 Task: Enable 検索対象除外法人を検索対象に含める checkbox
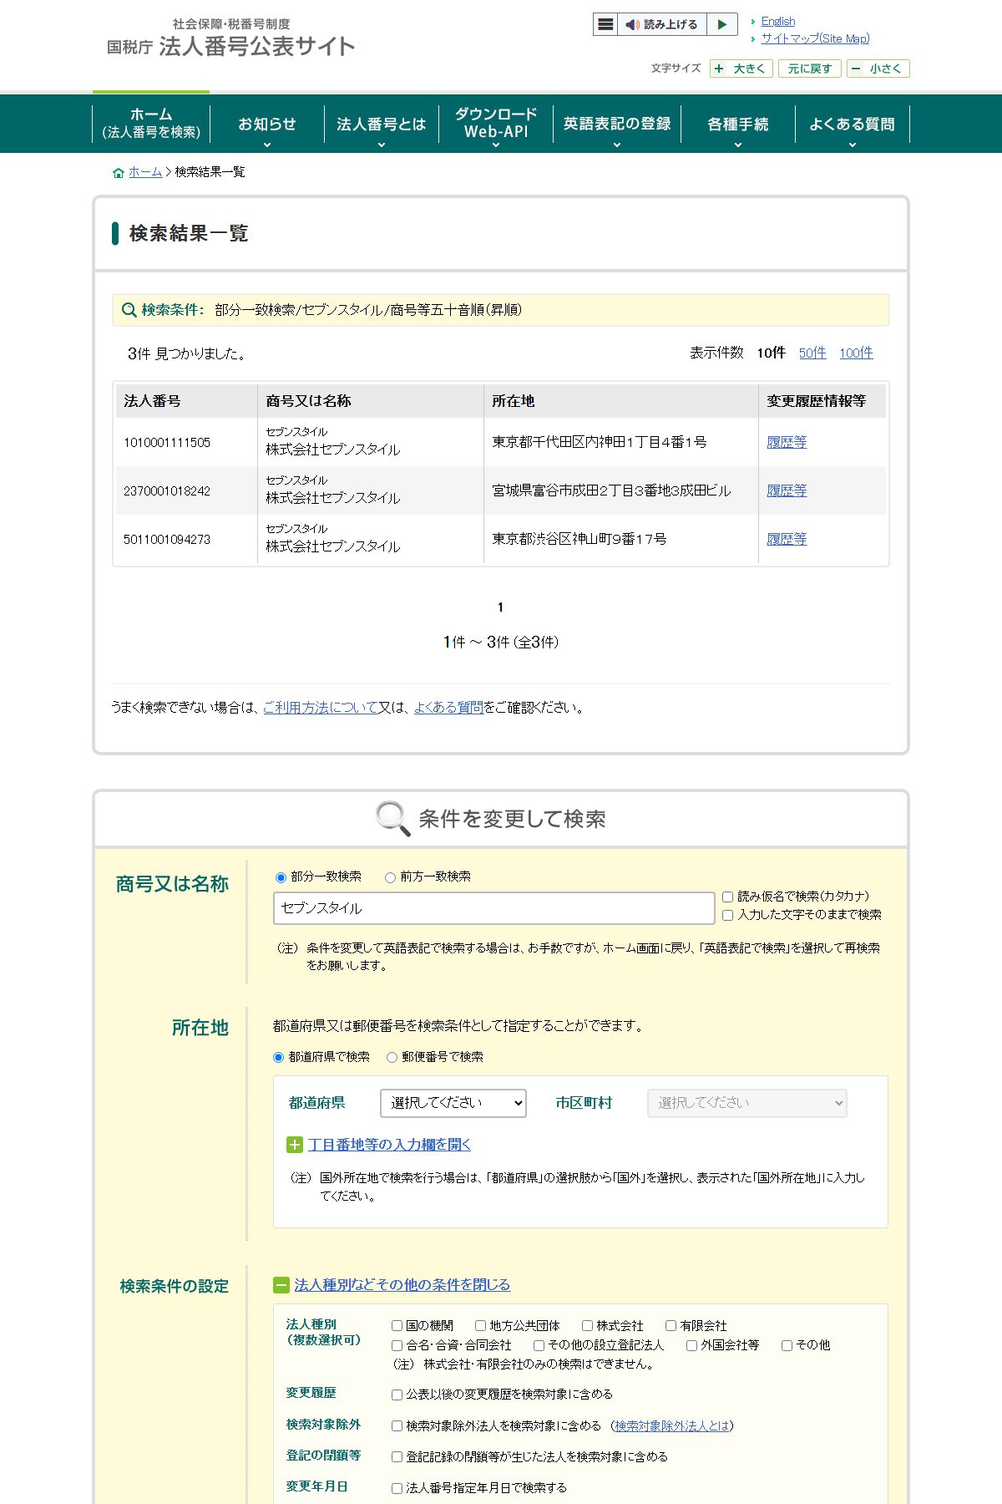click(397, 1426)
